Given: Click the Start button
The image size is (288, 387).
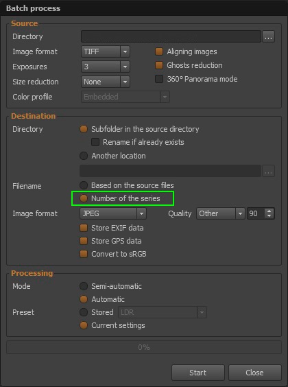Looking at the screenshot, I should point(198,373).
